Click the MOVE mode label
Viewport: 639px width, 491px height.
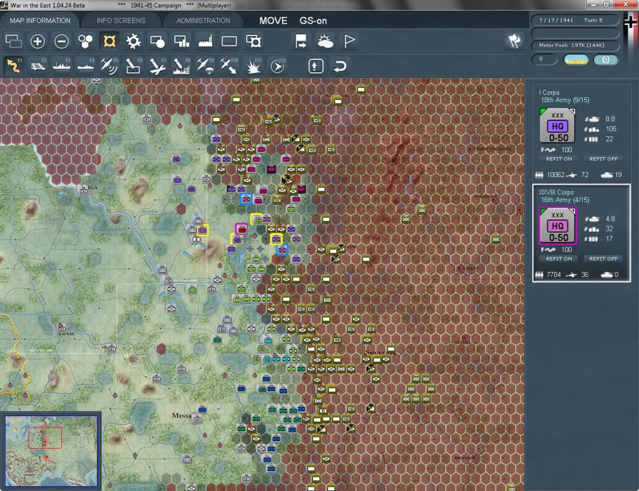[x=273, y=21]
